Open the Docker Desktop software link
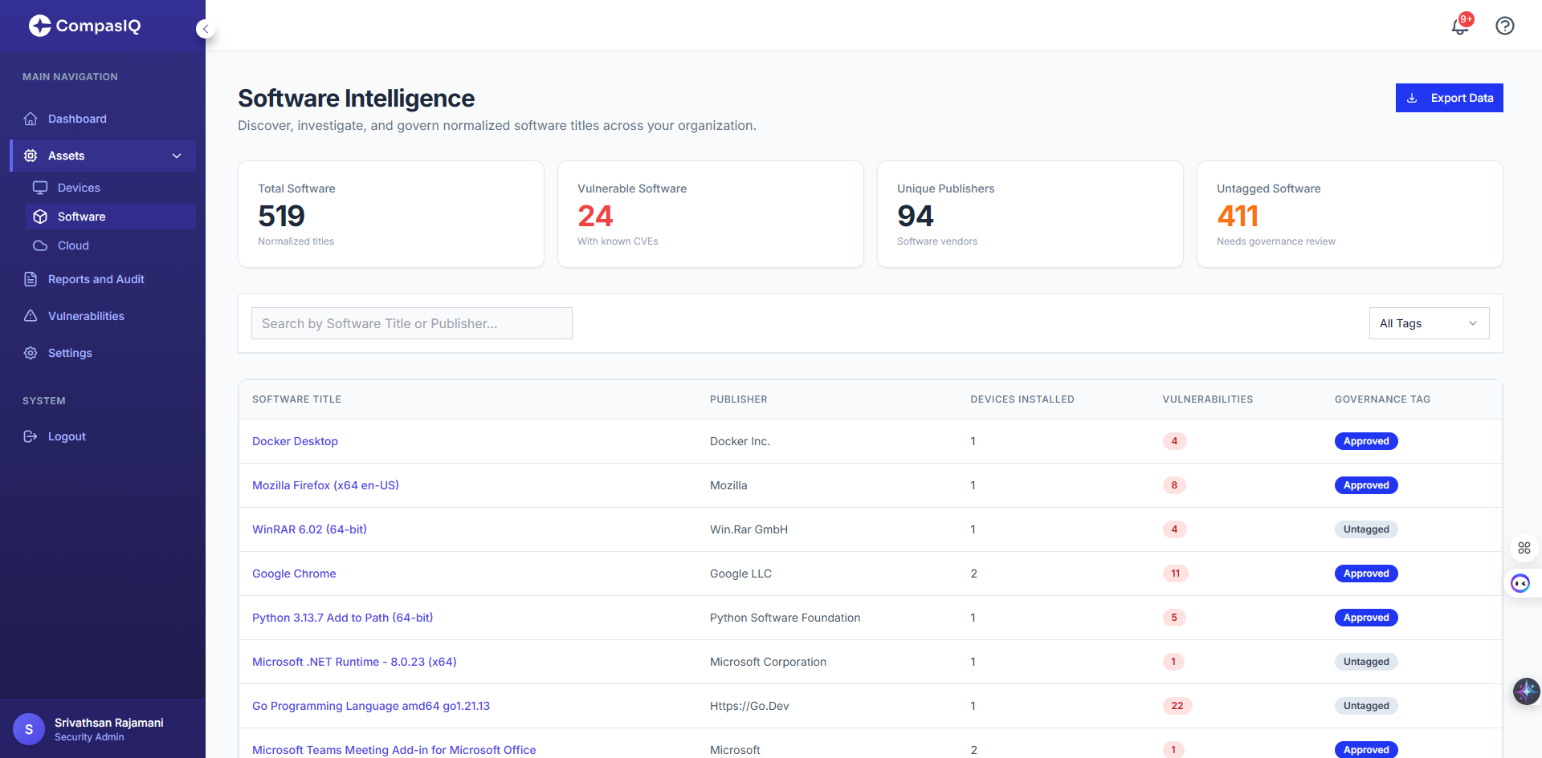The height and width of the screenshot is (758, 1542). (295, 441)
